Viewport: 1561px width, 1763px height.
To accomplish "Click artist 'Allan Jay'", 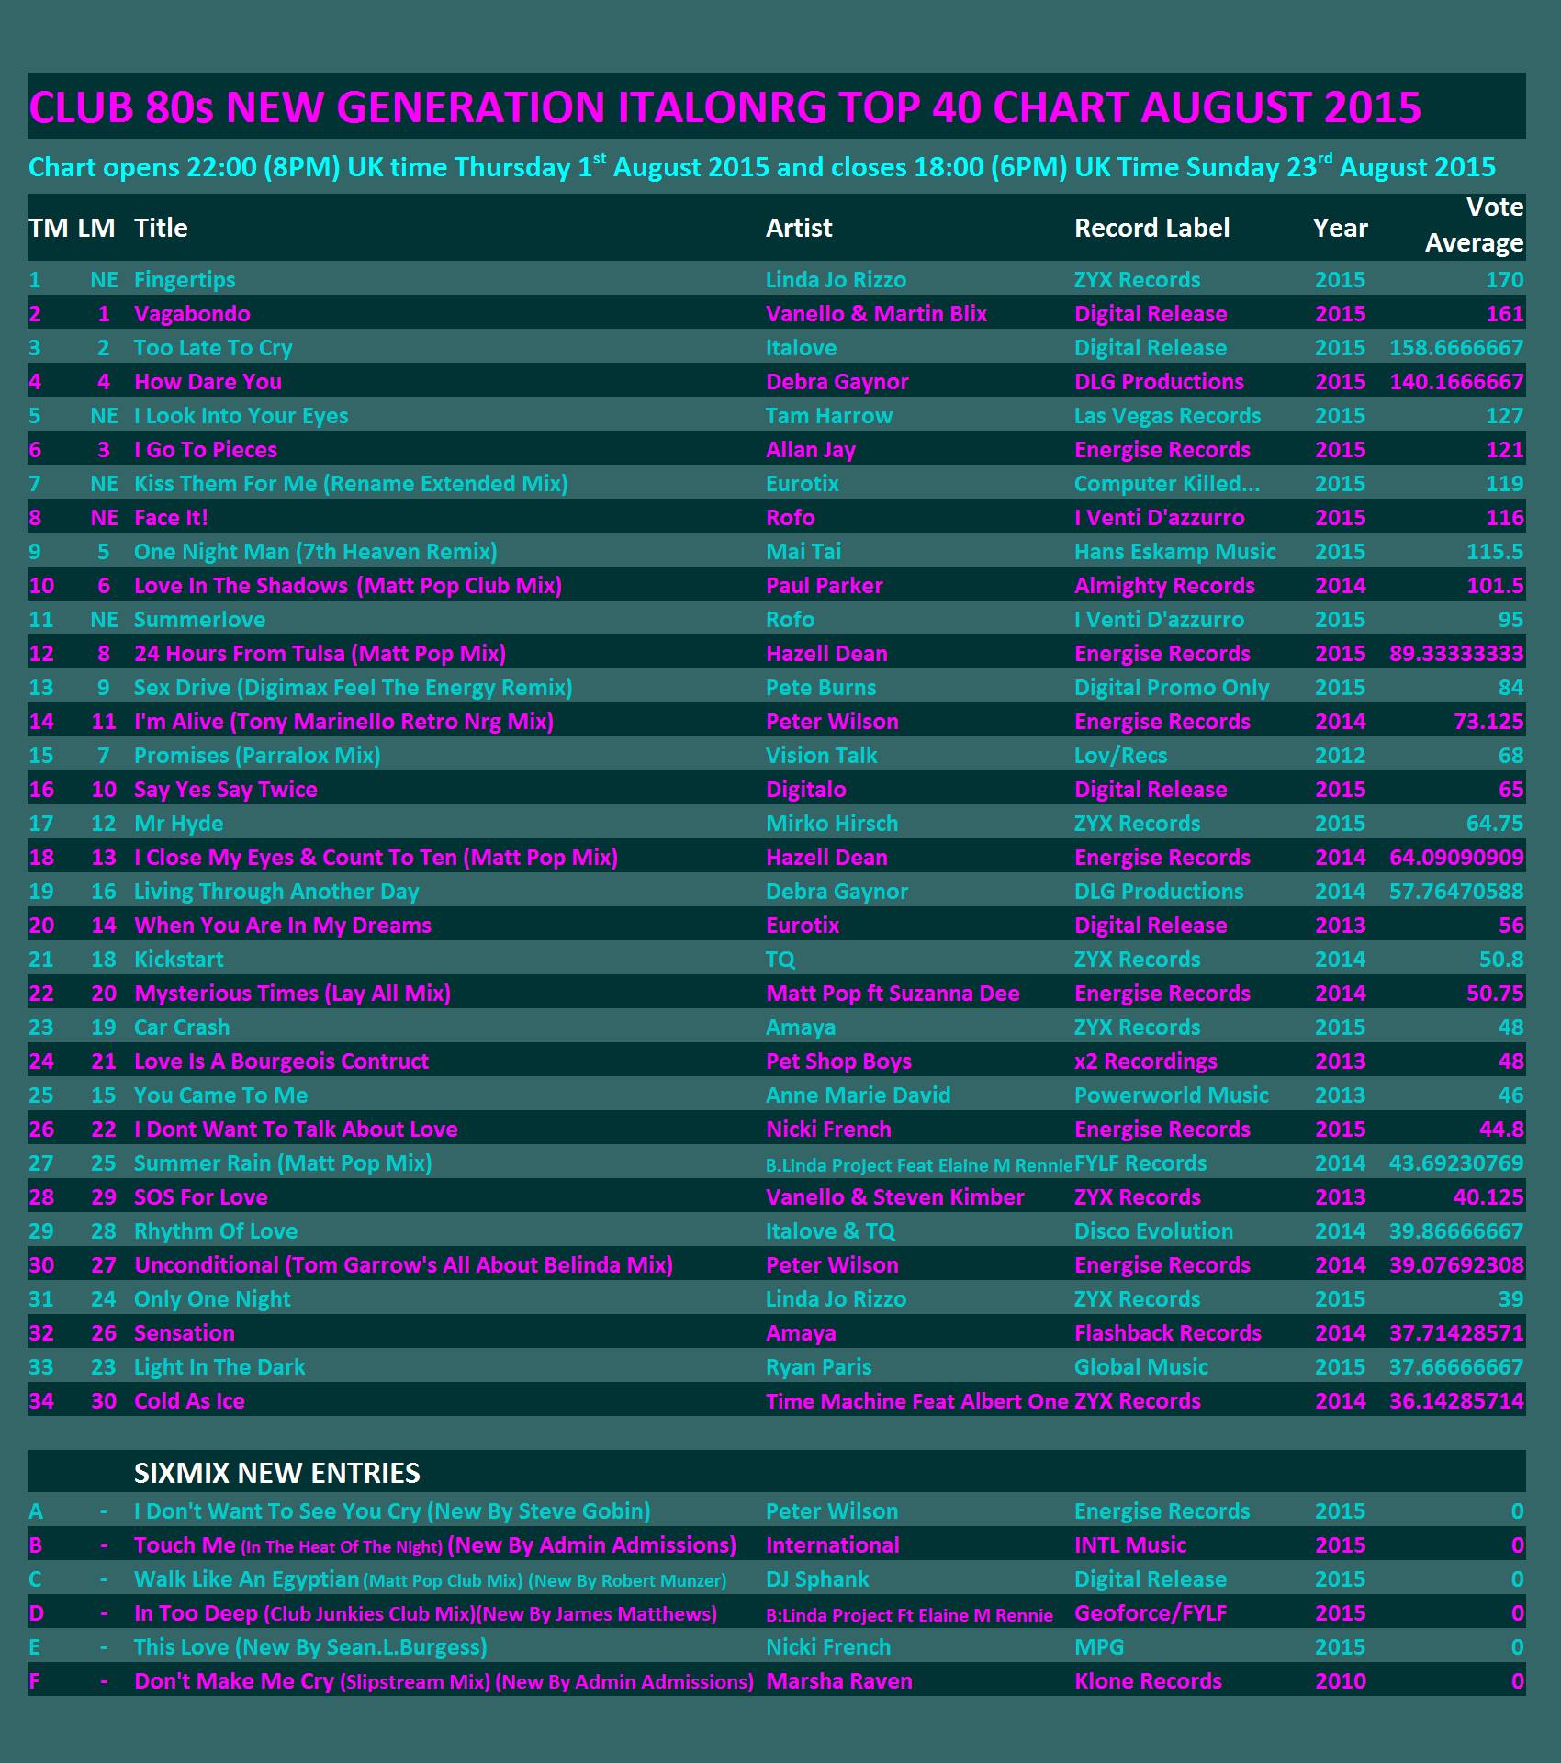I will [x=811, y=450].
